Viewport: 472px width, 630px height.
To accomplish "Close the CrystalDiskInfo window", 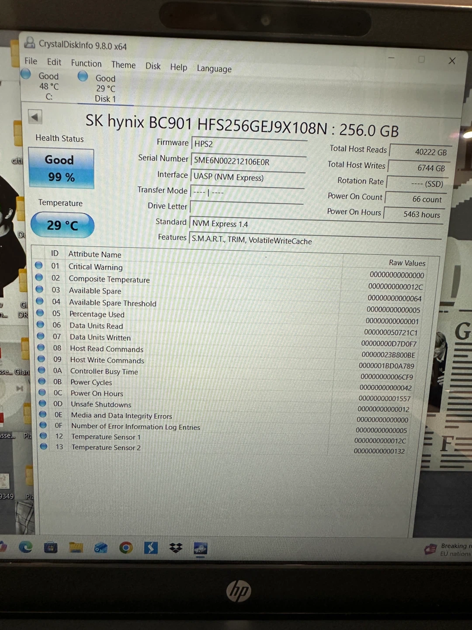I will pyautogui.click(x=452, y=60).
